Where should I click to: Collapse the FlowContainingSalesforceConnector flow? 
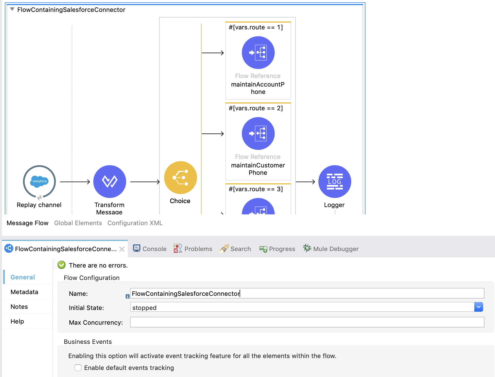[12, 9]
